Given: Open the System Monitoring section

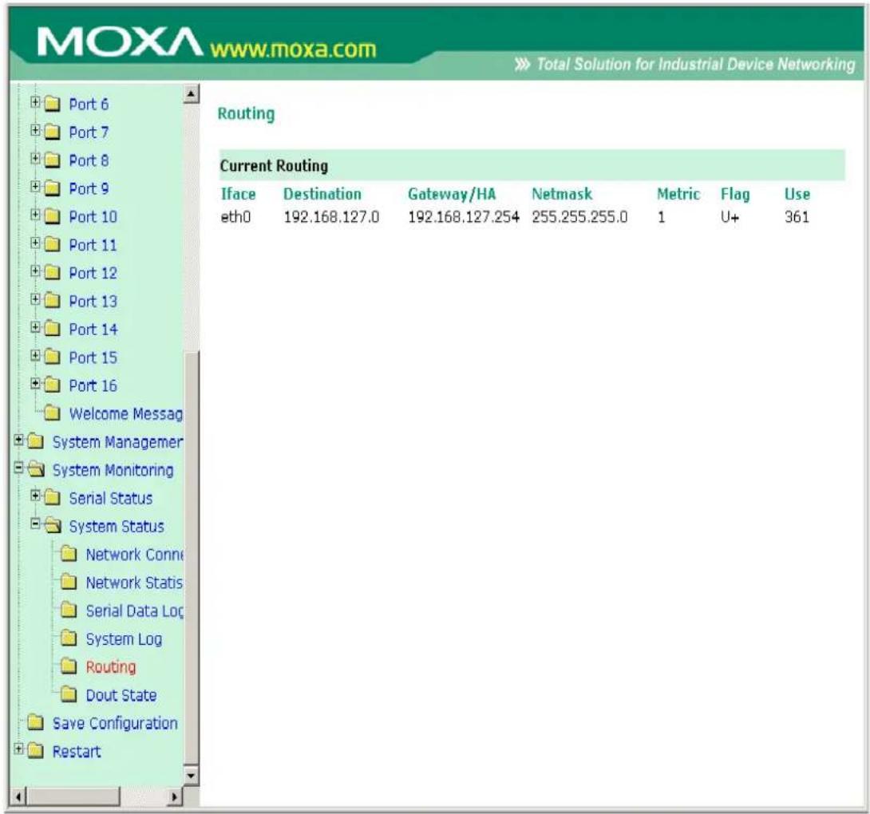Looking at the screenshot, I should pos(113,471).
